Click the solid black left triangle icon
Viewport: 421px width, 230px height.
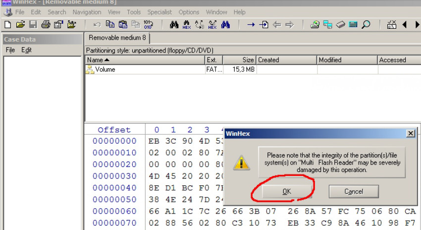pos(404,25)
